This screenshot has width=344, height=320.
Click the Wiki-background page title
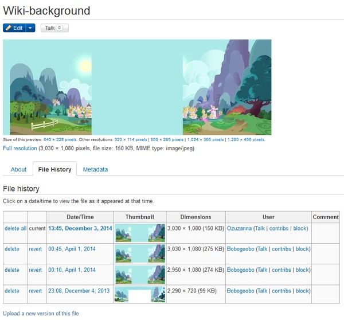point(47,10)
